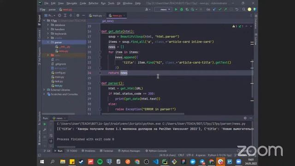
Task: Open the Windows Start menu
Action: [x=42, y=162]
